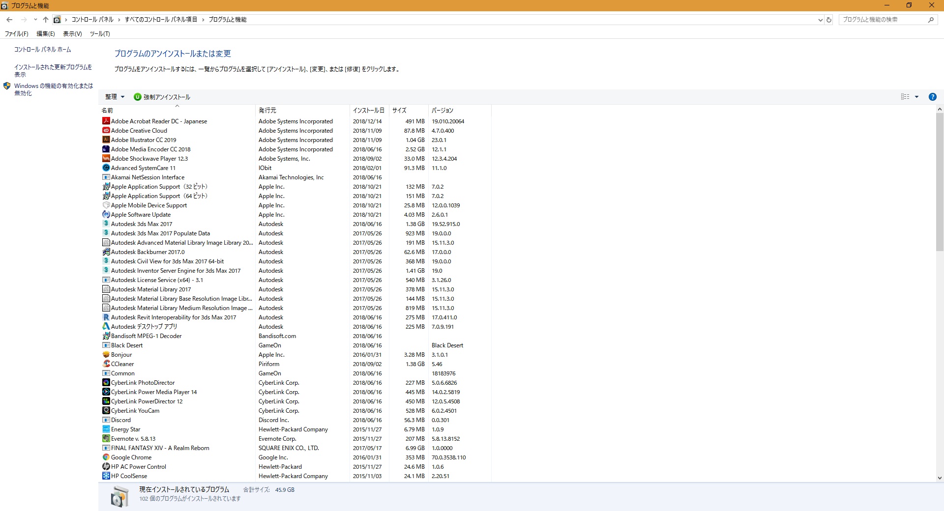Click the CyberLink YouCam icon
The width and height of the screenshot is (944, 511).
coord(106,410)
